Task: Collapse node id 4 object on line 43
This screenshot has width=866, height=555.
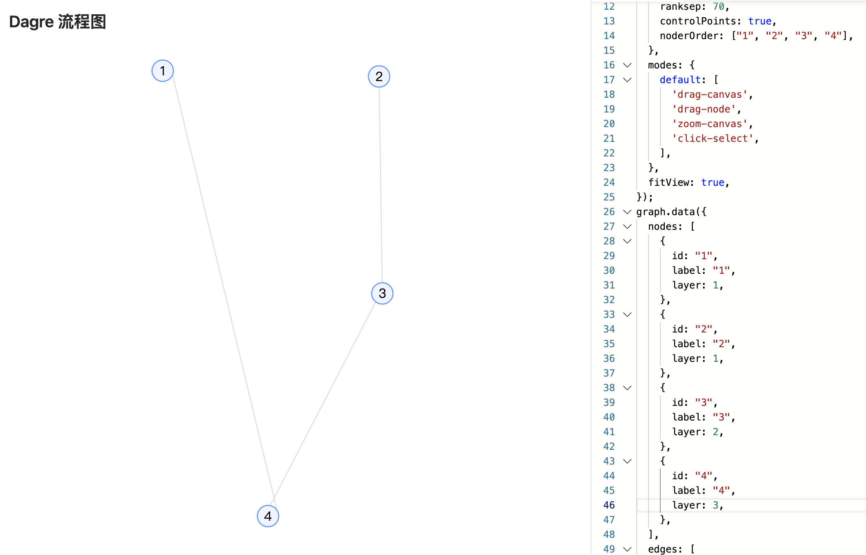Action: 627,461
